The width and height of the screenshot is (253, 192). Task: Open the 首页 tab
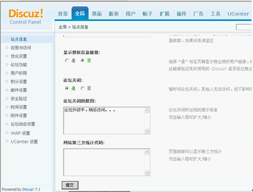(63, 14)
